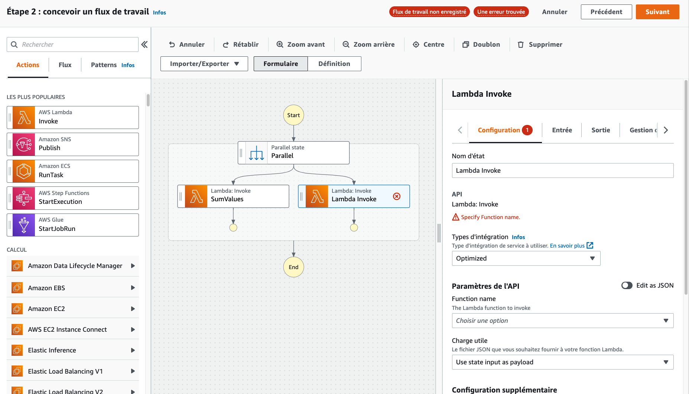This screenshot has height=394, width=689.
Task: Undo with the Annuler toolbar button
Action: [x=186, y=44]
